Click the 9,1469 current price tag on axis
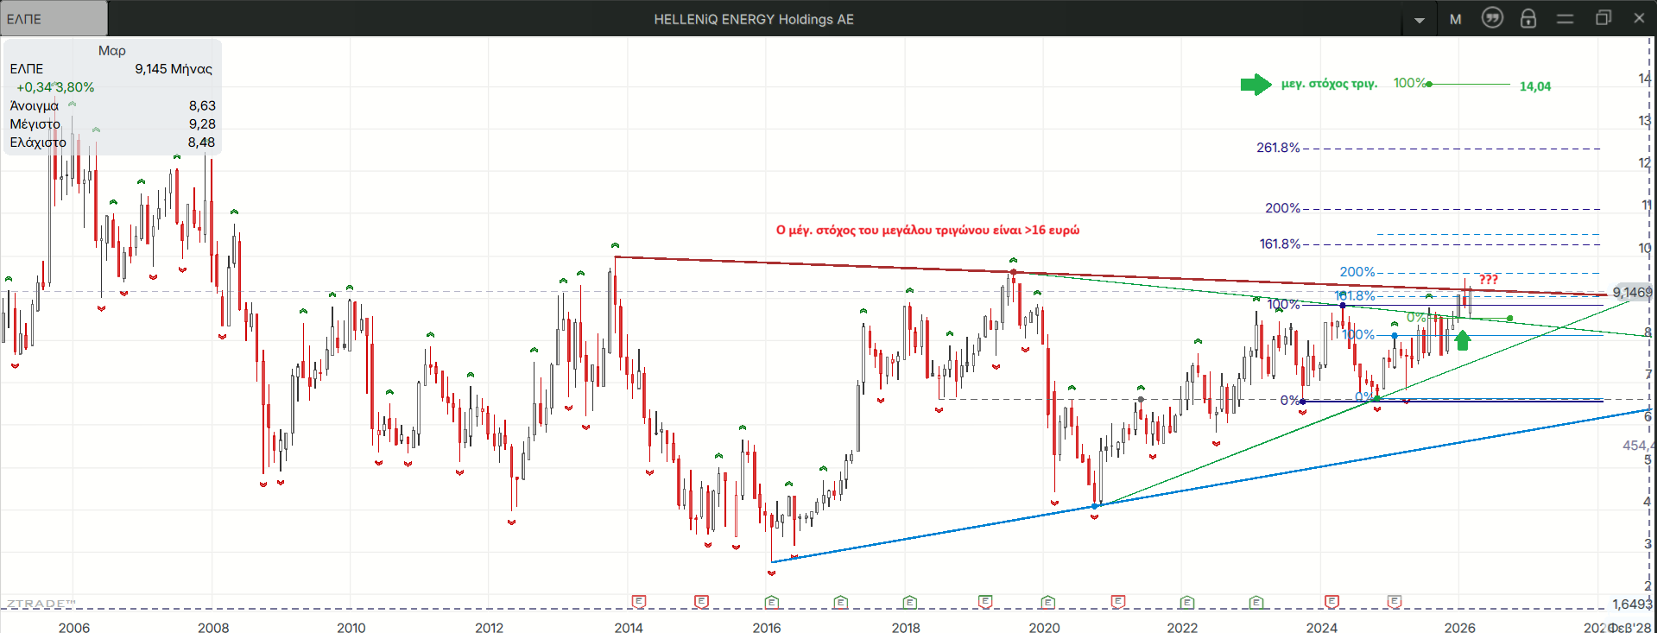The width and height of the screenshot is (1657, 633). pos(1631,292)
